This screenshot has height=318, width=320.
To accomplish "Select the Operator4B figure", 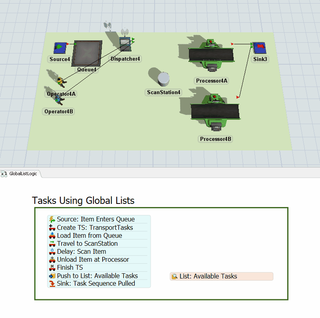I will click(59, 100).
